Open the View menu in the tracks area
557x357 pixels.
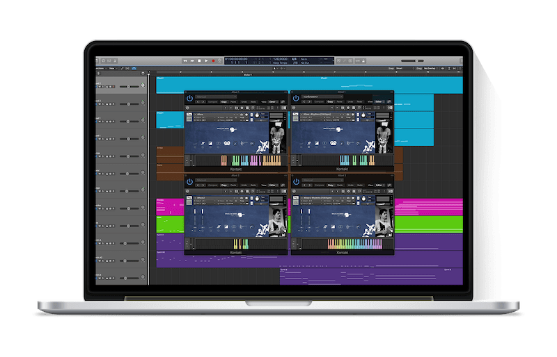pyautogui.click(x=113, y=69)
